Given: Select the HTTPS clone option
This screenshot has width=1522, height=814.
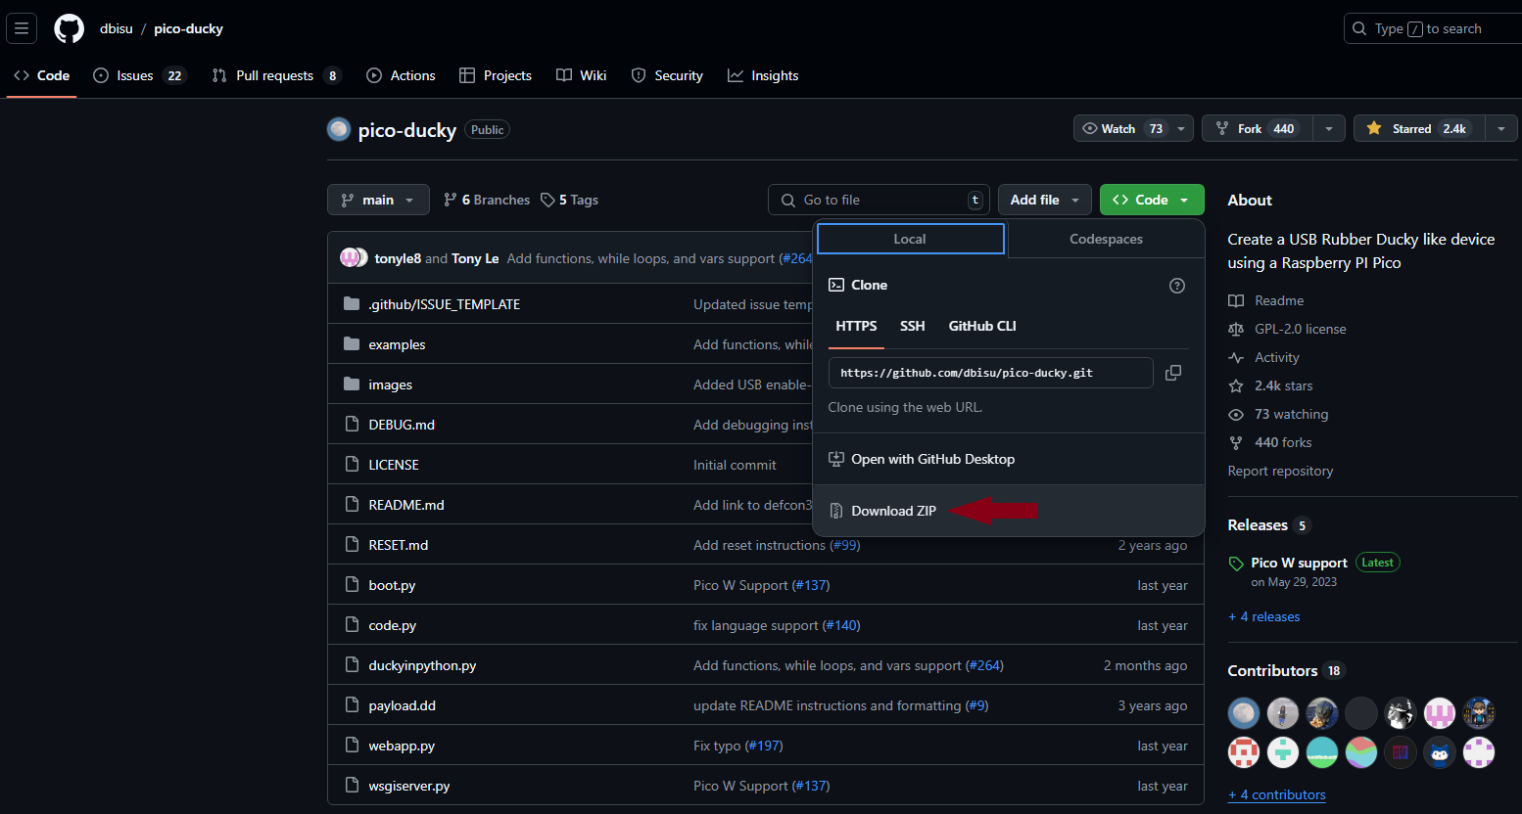Looking at the screenshot, I should tap(856, 326).
